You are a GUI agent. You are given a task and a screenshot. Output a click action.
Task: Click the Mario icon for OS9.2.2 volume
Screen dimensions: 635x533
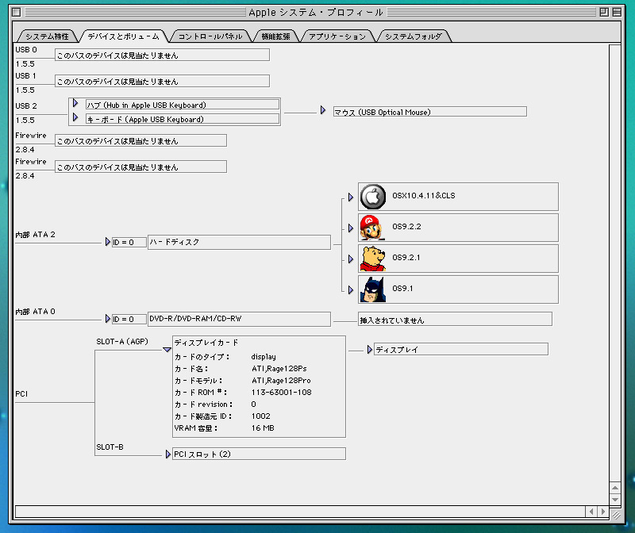coord(372,228)
